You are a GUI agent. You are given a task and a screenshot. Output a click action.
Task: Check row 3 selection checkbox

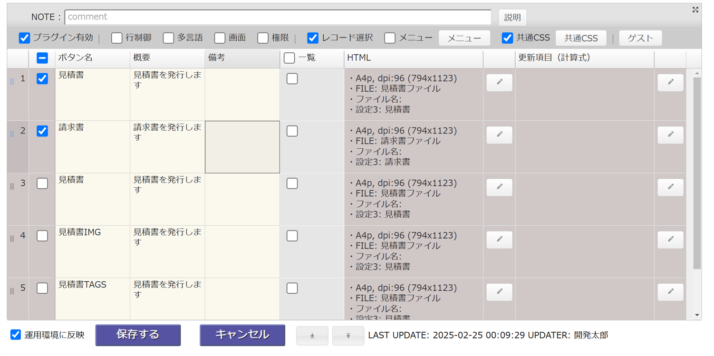[42, 183]
